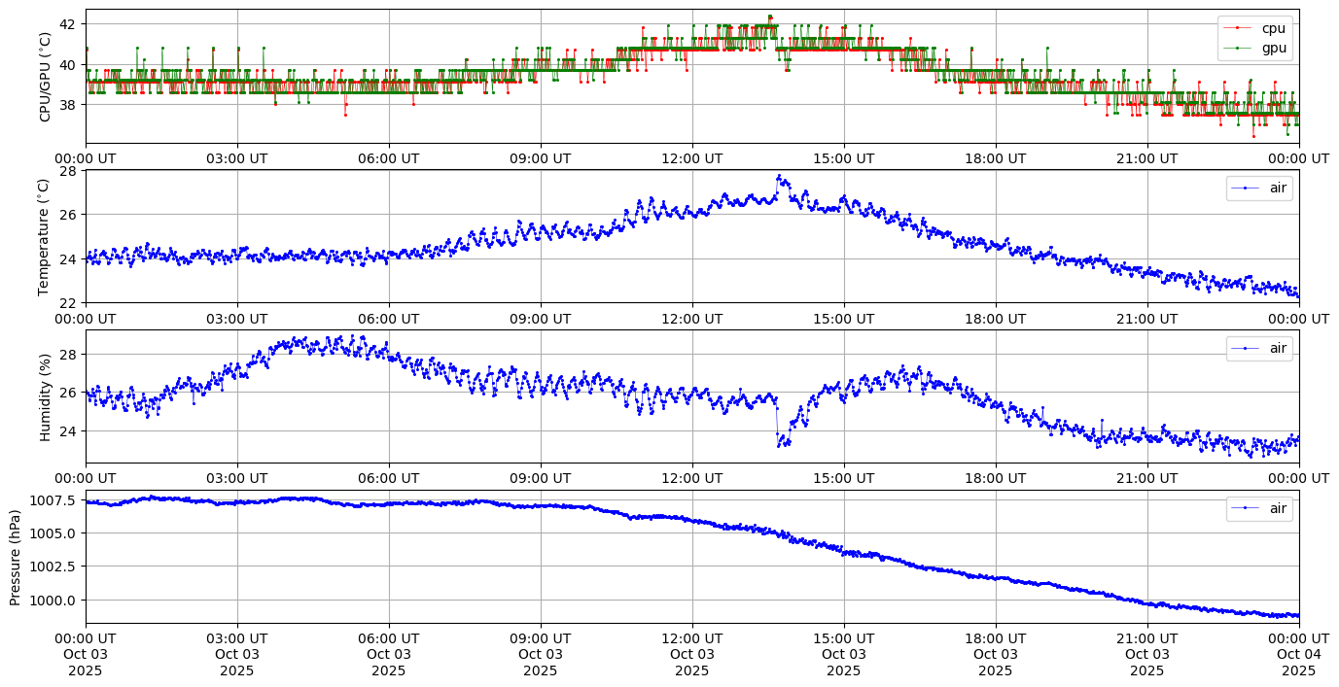Image resolution: width=1339 pixels, height=687 pixels.
Task: Click the 22 tick on the Temperature axis
Action: point(68,303)
